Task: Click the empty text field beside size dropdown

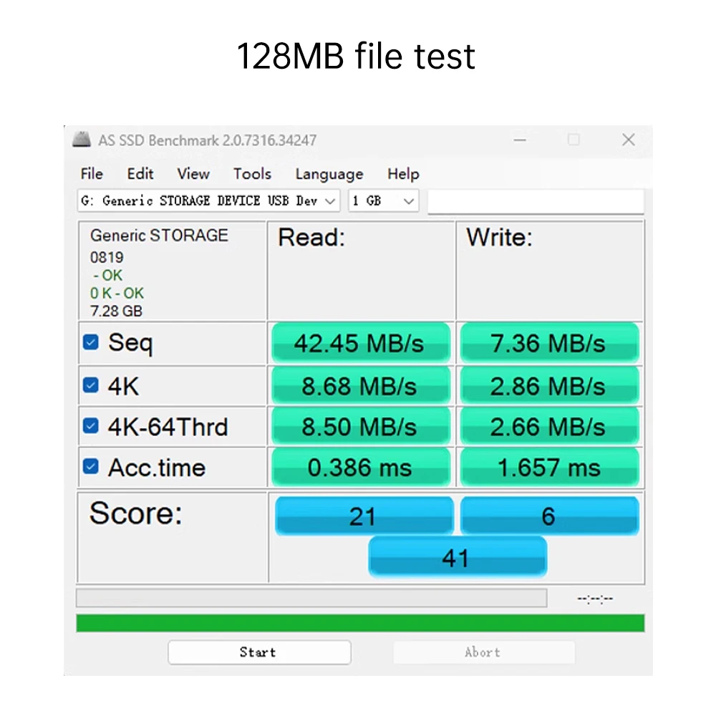Action: click(535, 201)
